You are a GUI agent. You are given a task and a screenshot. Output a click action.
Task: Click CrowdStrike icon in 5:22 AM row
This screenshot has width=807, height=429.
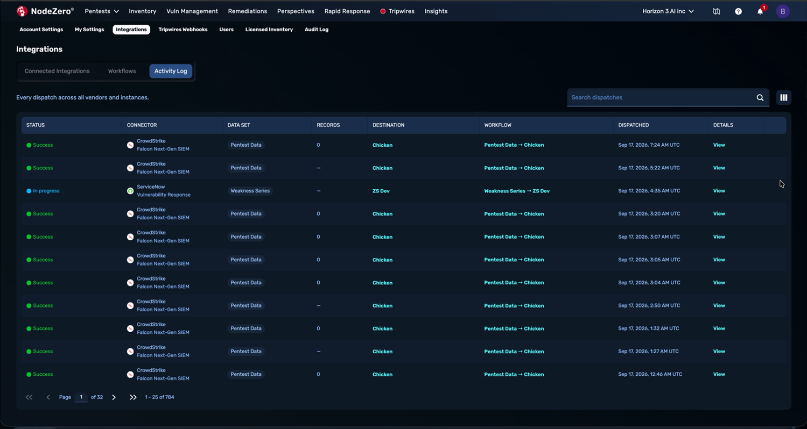pos(130,168)
